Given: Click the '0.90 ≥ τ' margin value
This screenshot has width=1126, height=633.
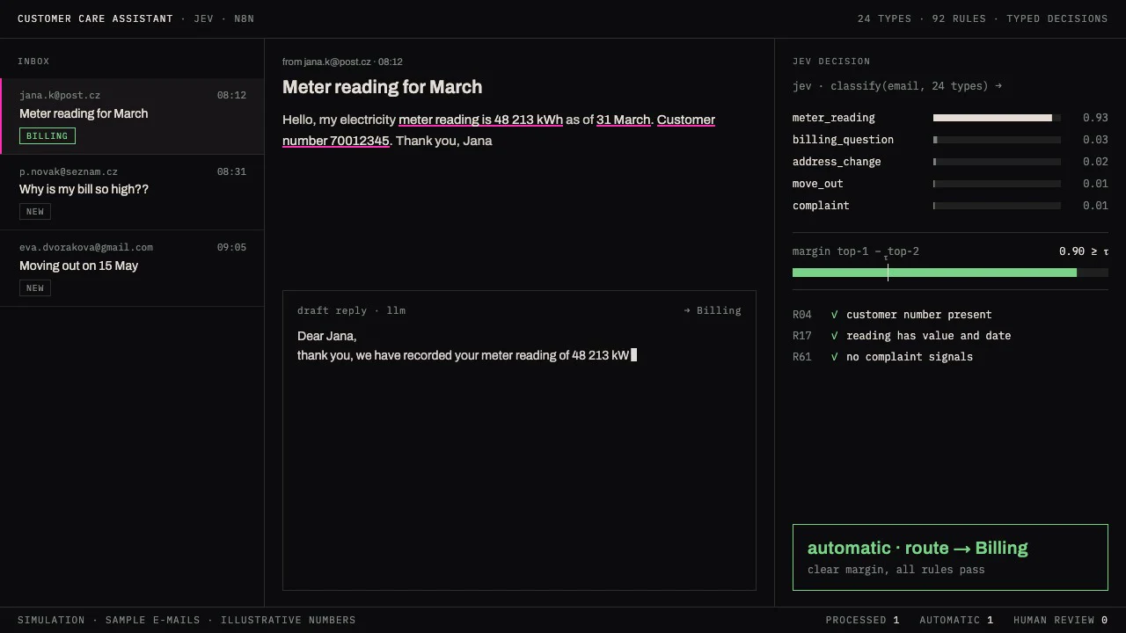Looking at the screenshot, I should [x=1084, y=251].
